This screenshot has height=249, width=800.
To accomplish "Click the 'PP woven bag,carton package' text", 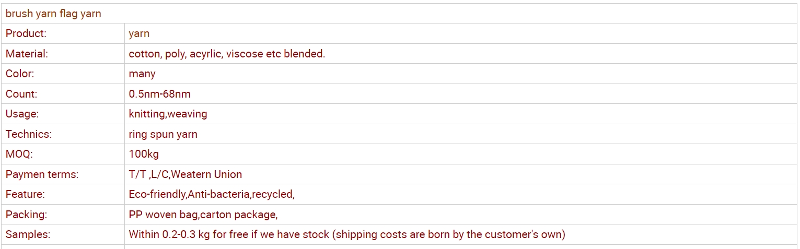I will click(x=203, y=215).
